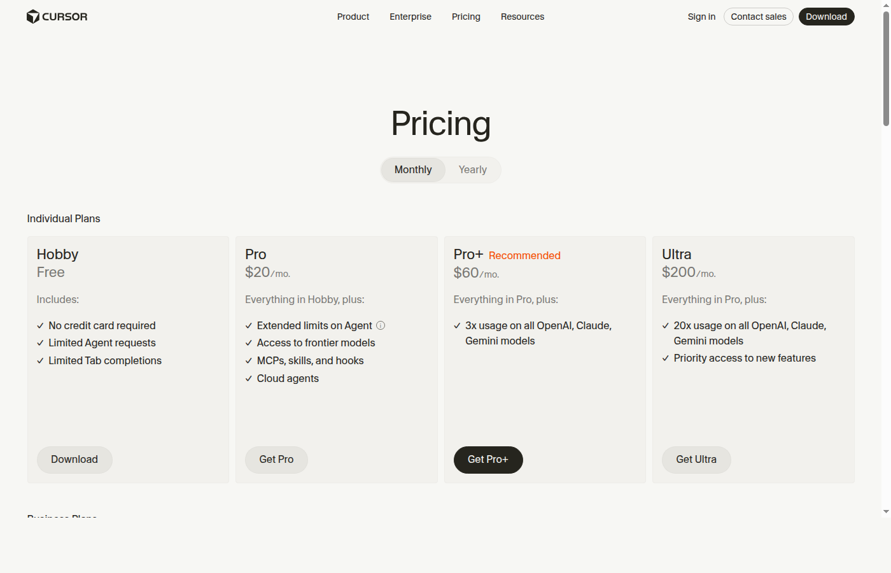Click Get Ultra

click(x=696, y=459)
